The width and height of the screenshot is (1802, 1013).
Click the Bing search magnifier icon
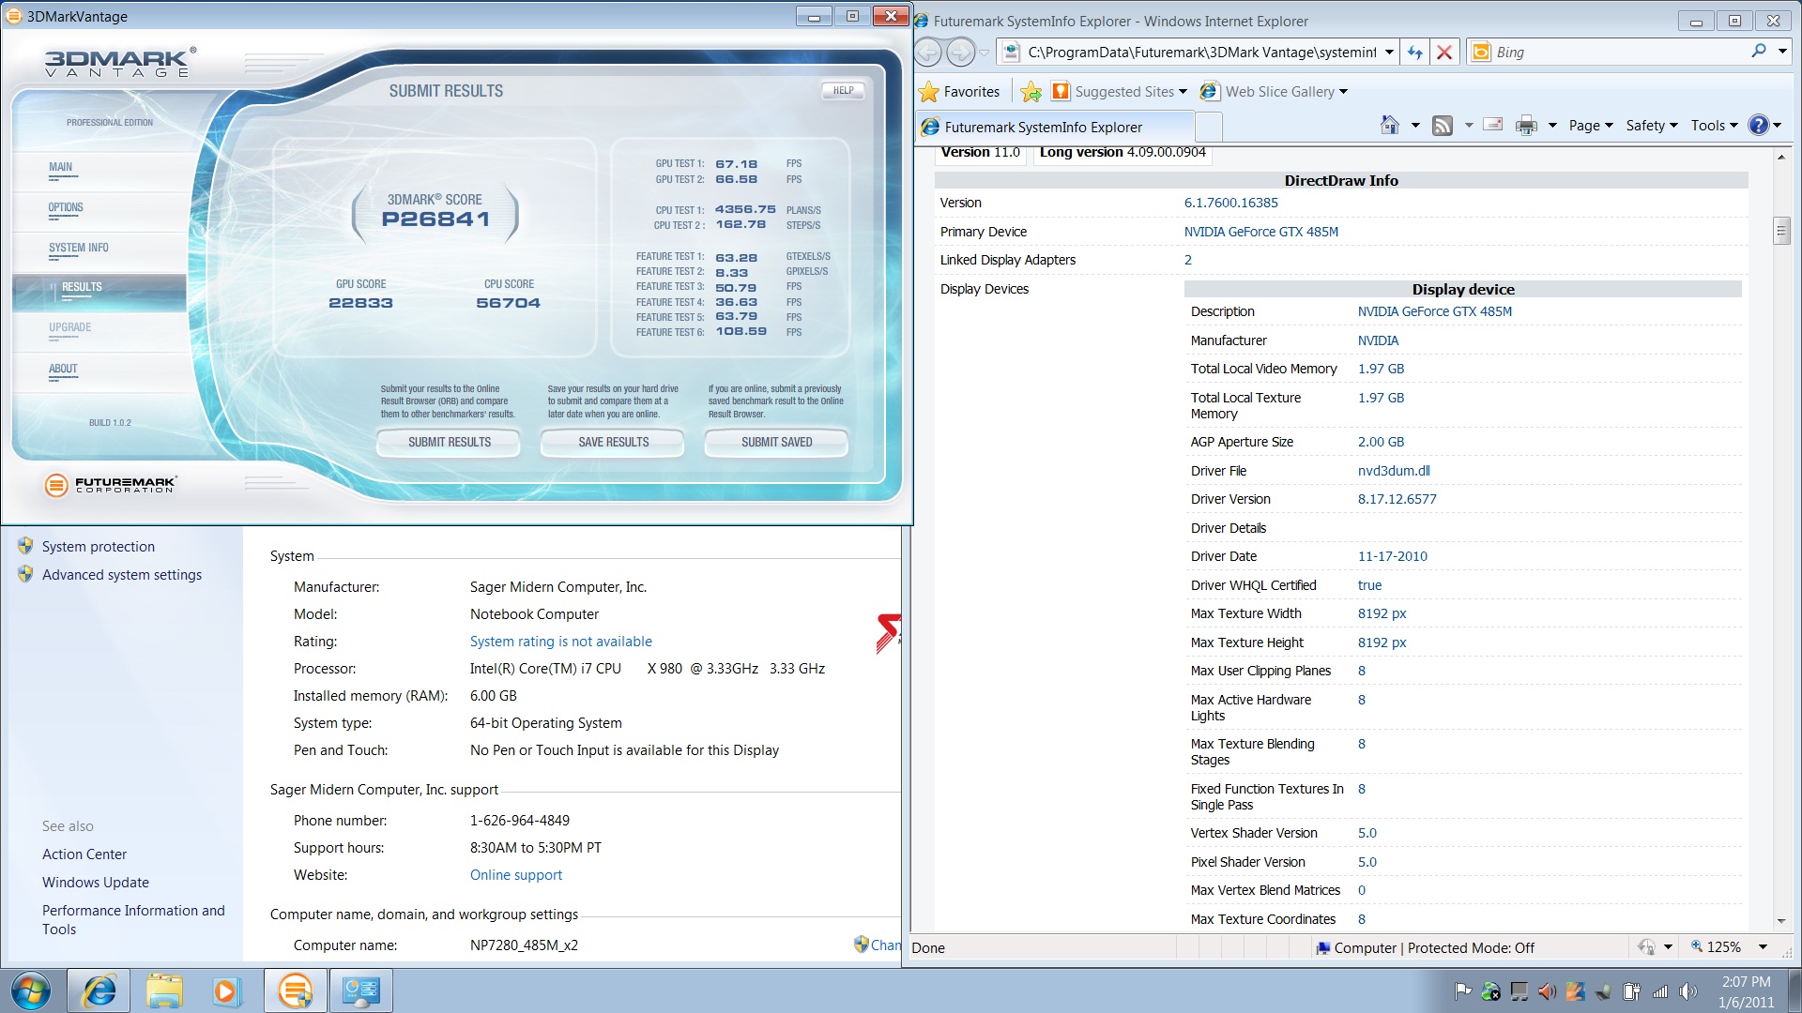[1758, 52]
